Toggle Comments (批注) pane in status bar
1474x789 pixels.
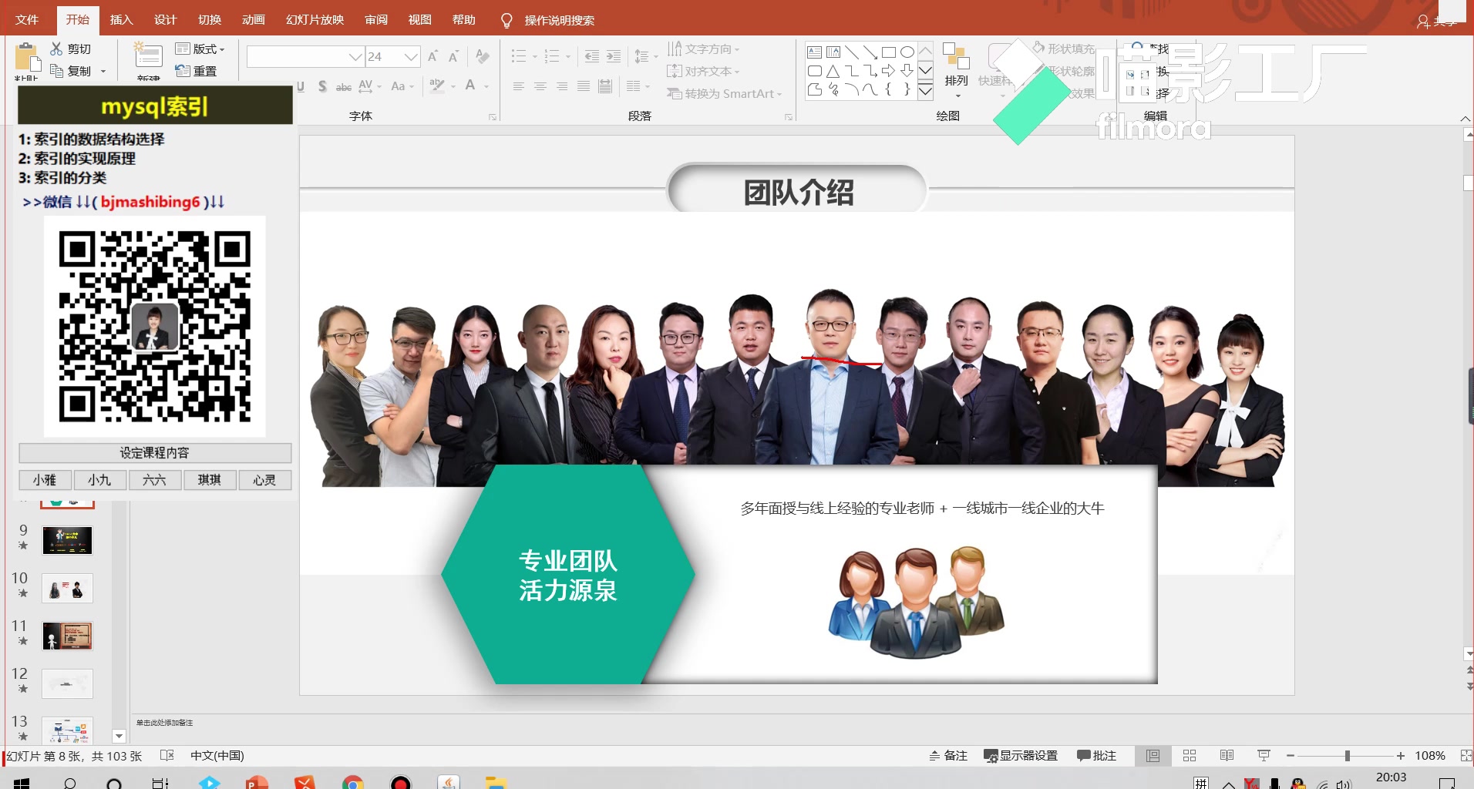(1096, 756)
